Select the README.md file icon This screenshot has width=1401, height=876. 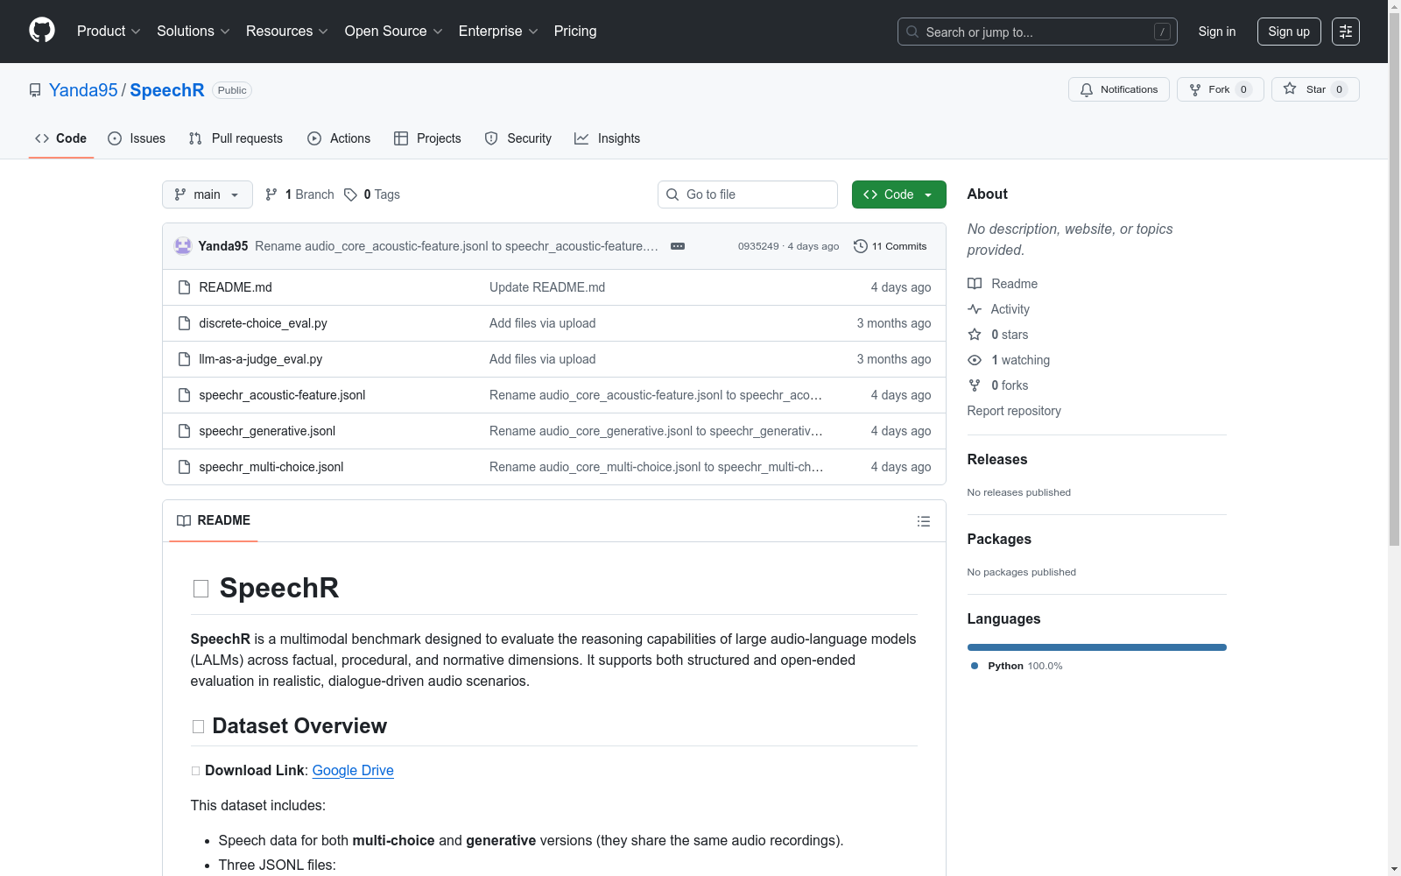click(184, 287)
